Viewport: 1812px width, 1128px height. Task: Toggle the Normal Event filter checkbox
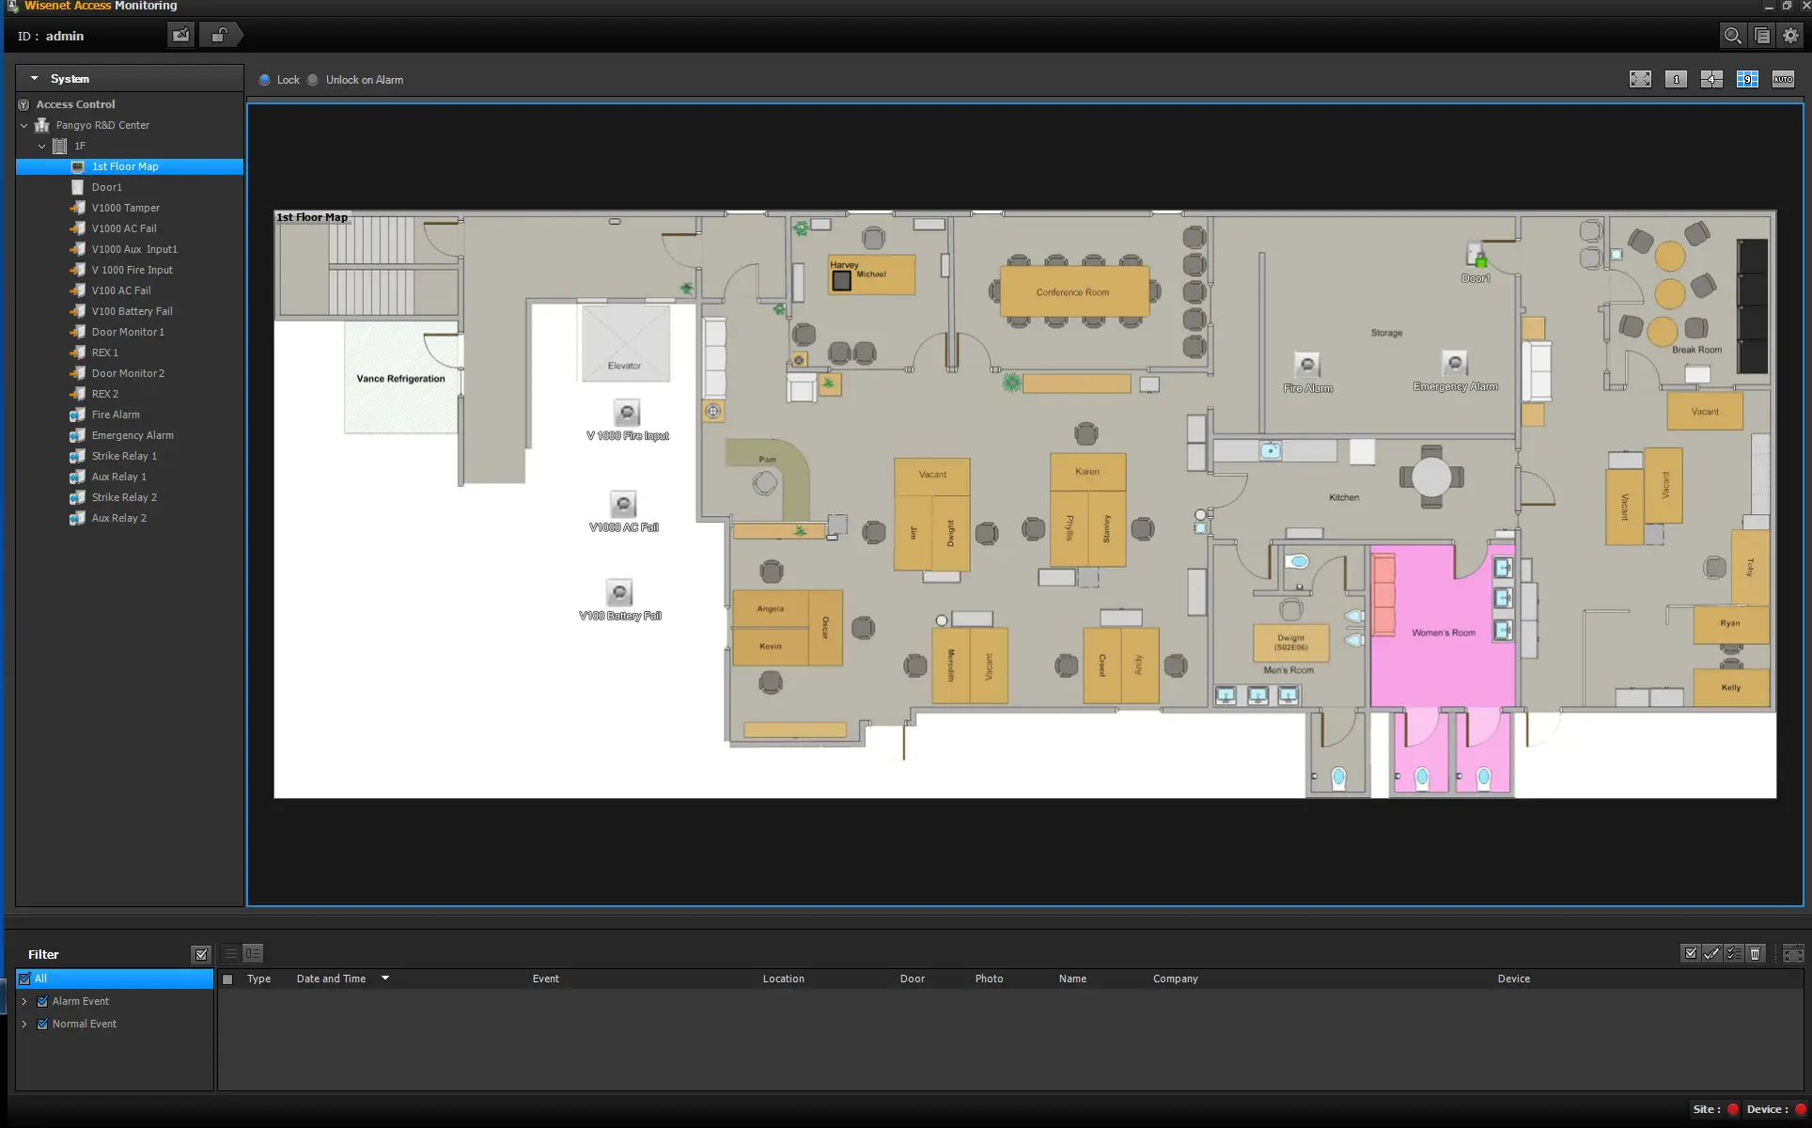tap(42, 1024)
